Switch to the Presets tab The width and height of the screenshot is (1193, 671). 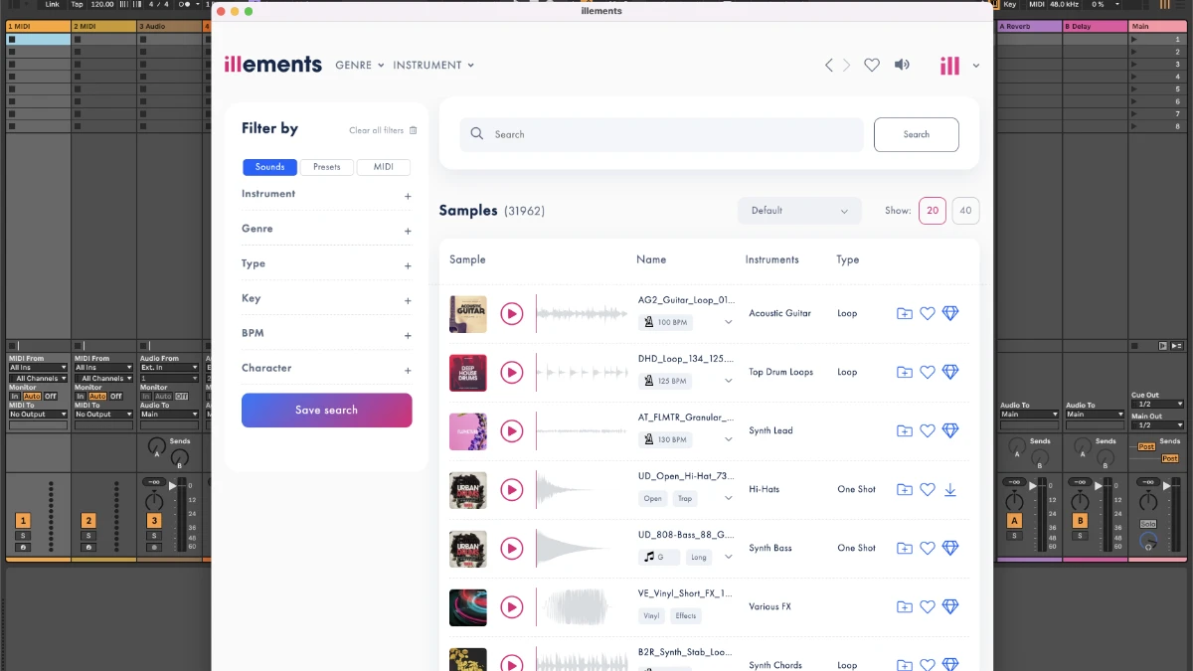click(x=327, y=167)
